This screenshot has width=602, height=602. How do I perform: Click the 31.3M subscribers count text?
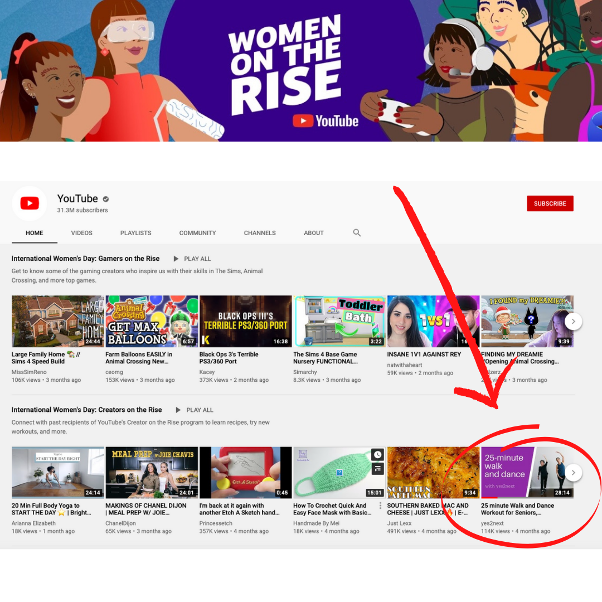point(82,210)
